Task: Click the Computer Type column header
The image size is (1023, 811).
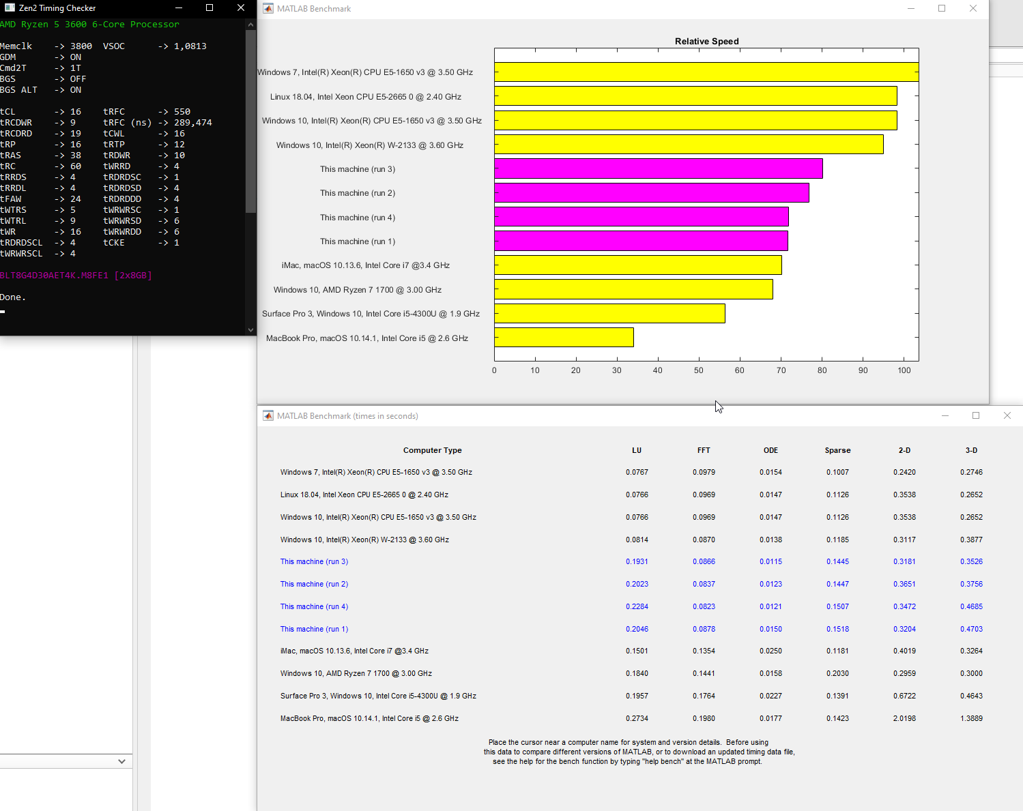Action: coord(432,450)
